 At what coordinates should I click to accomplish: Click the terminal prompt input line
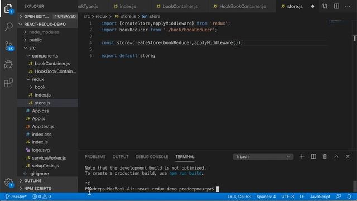pos(152,189)
